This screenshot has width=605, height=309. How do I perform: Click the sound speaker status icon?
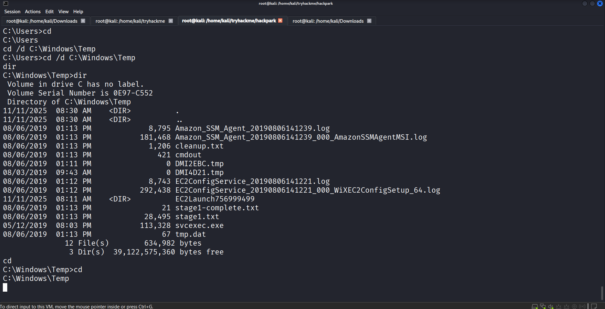(x=551, y=306)
